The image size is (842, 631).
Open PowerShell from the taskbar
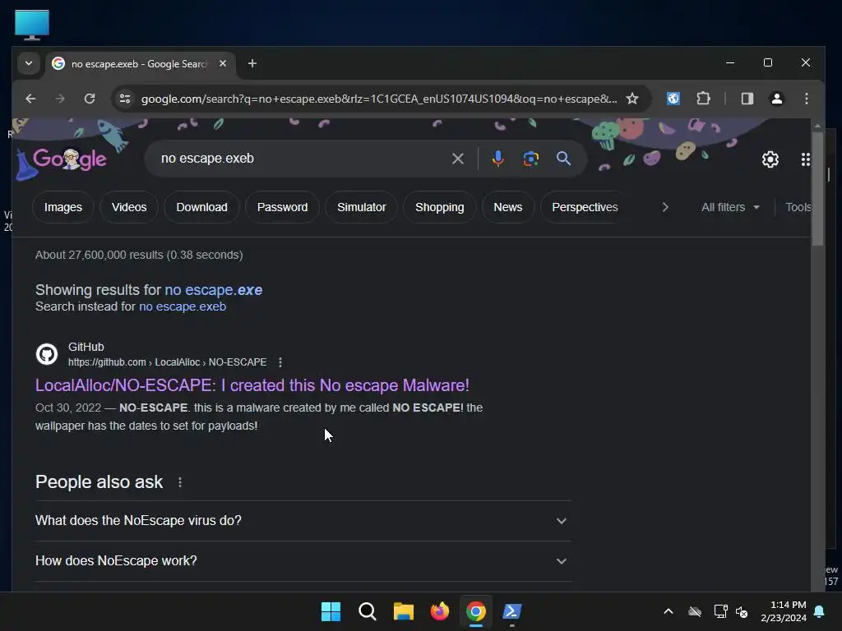(511, 611)
